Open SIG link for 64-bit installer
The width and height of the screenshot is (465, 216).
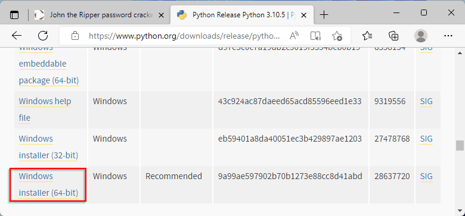point(426,176)
